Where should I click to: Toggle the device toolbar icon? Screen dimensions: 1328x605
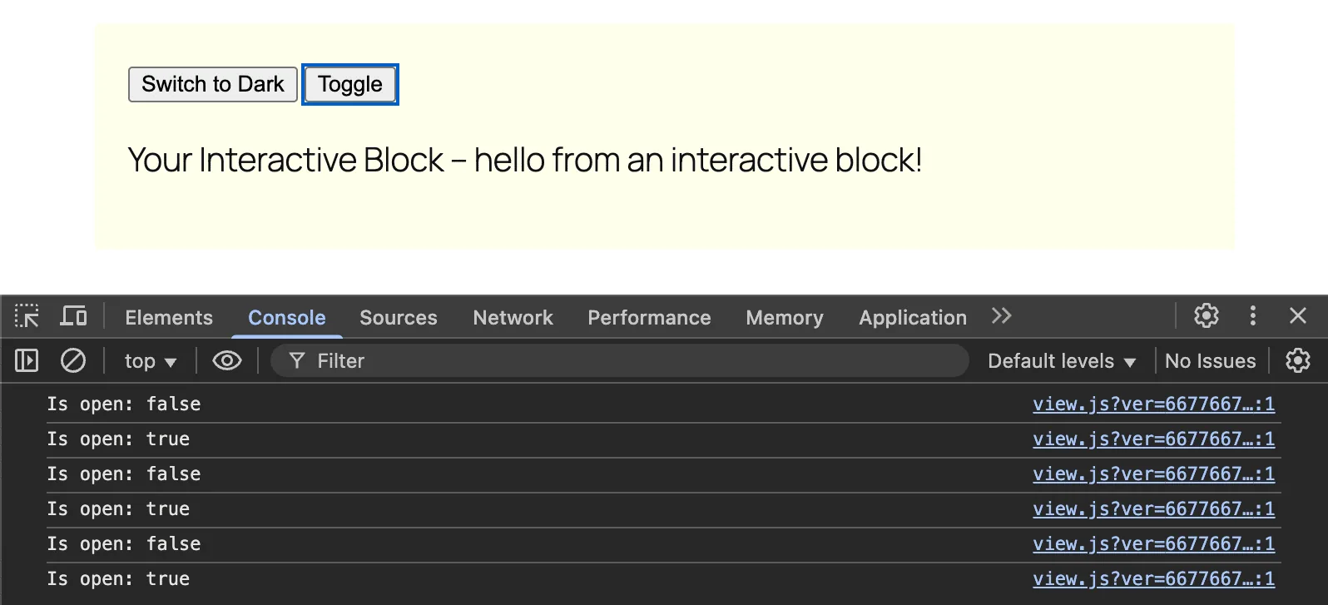pos(73,316)
